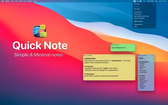The image size is (168, 105).
Task: Click the Markdown features bold italics line
Action: point(101,68)
